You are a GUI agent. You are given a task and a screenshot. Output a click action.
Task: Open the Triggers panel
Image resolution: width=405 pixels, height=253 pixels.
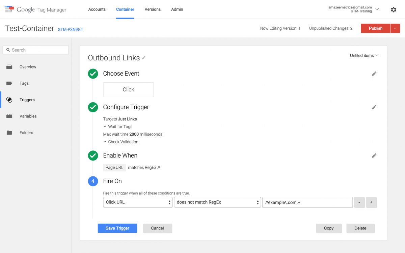click(27, 100)
